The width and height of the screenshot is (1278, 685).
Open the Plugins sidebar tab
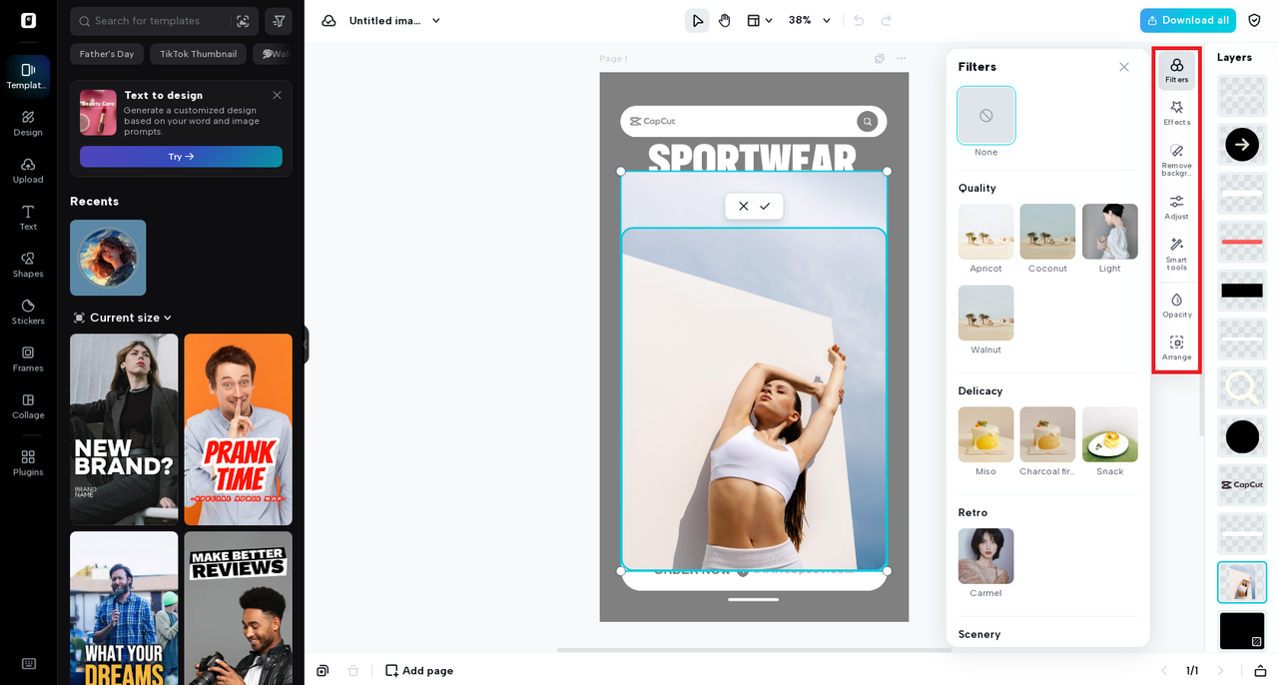click(x=28, y=462)
